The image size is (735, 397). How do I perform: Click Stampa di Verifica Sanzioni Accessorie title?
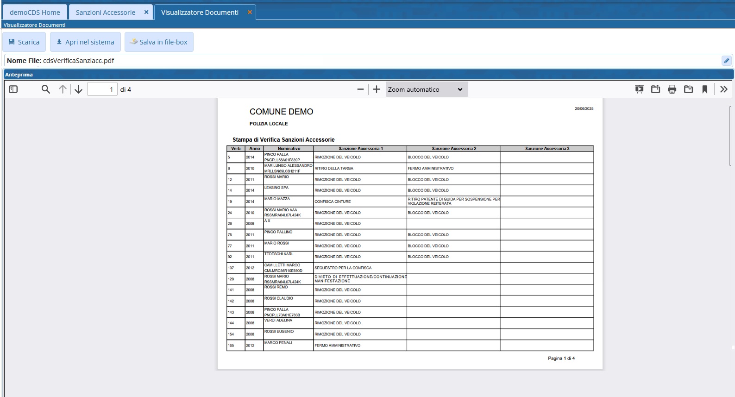[283, 139]
